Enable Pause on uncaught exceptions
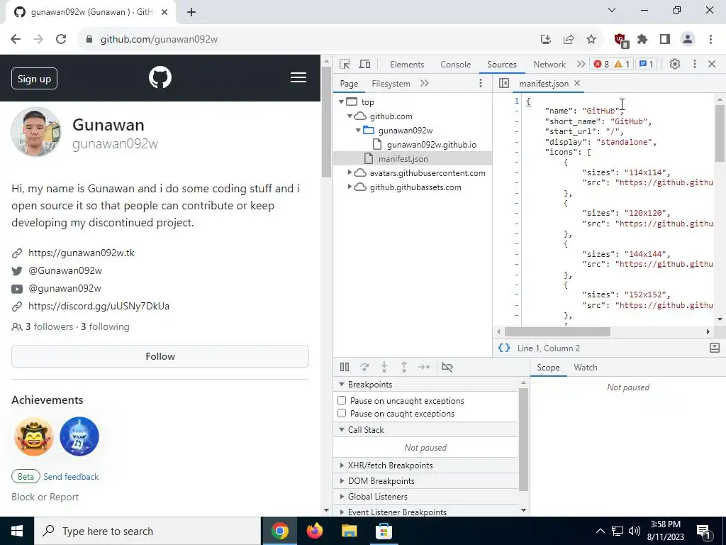 tap(342, 400)
